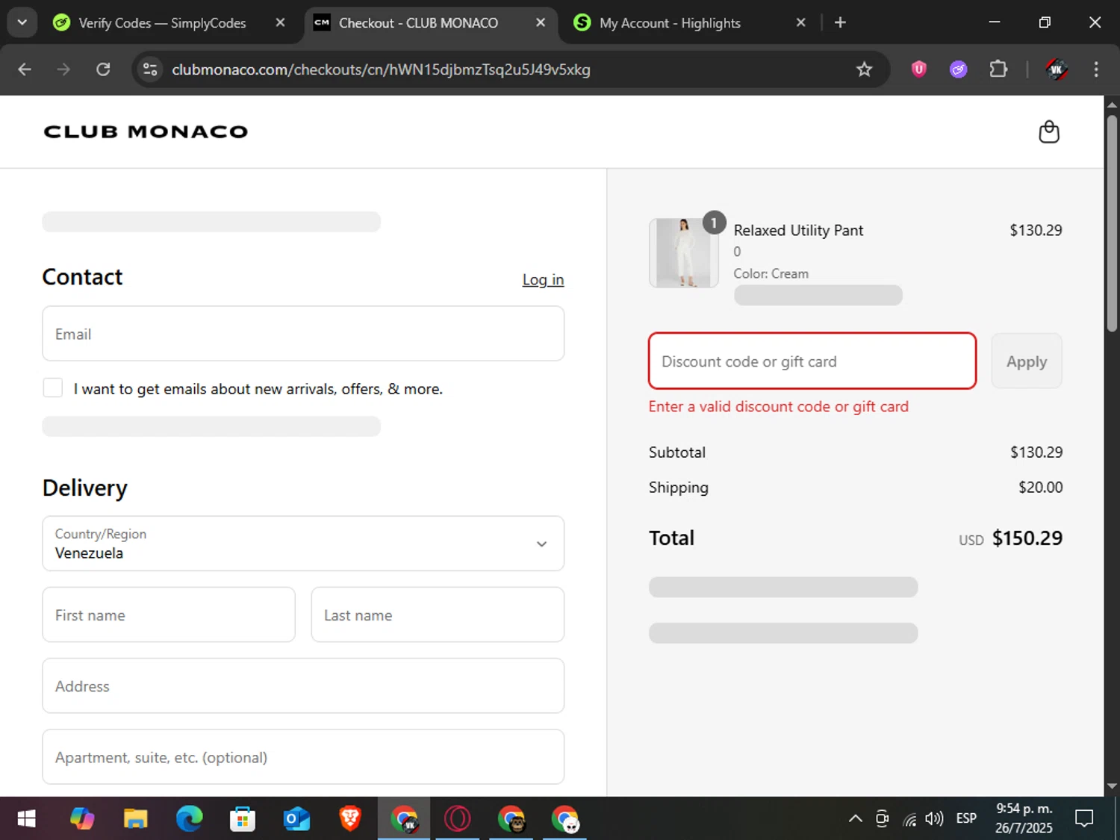View site information icon in address bar
This screenshot has width=1120, height=840.
[x=150, y=69]
